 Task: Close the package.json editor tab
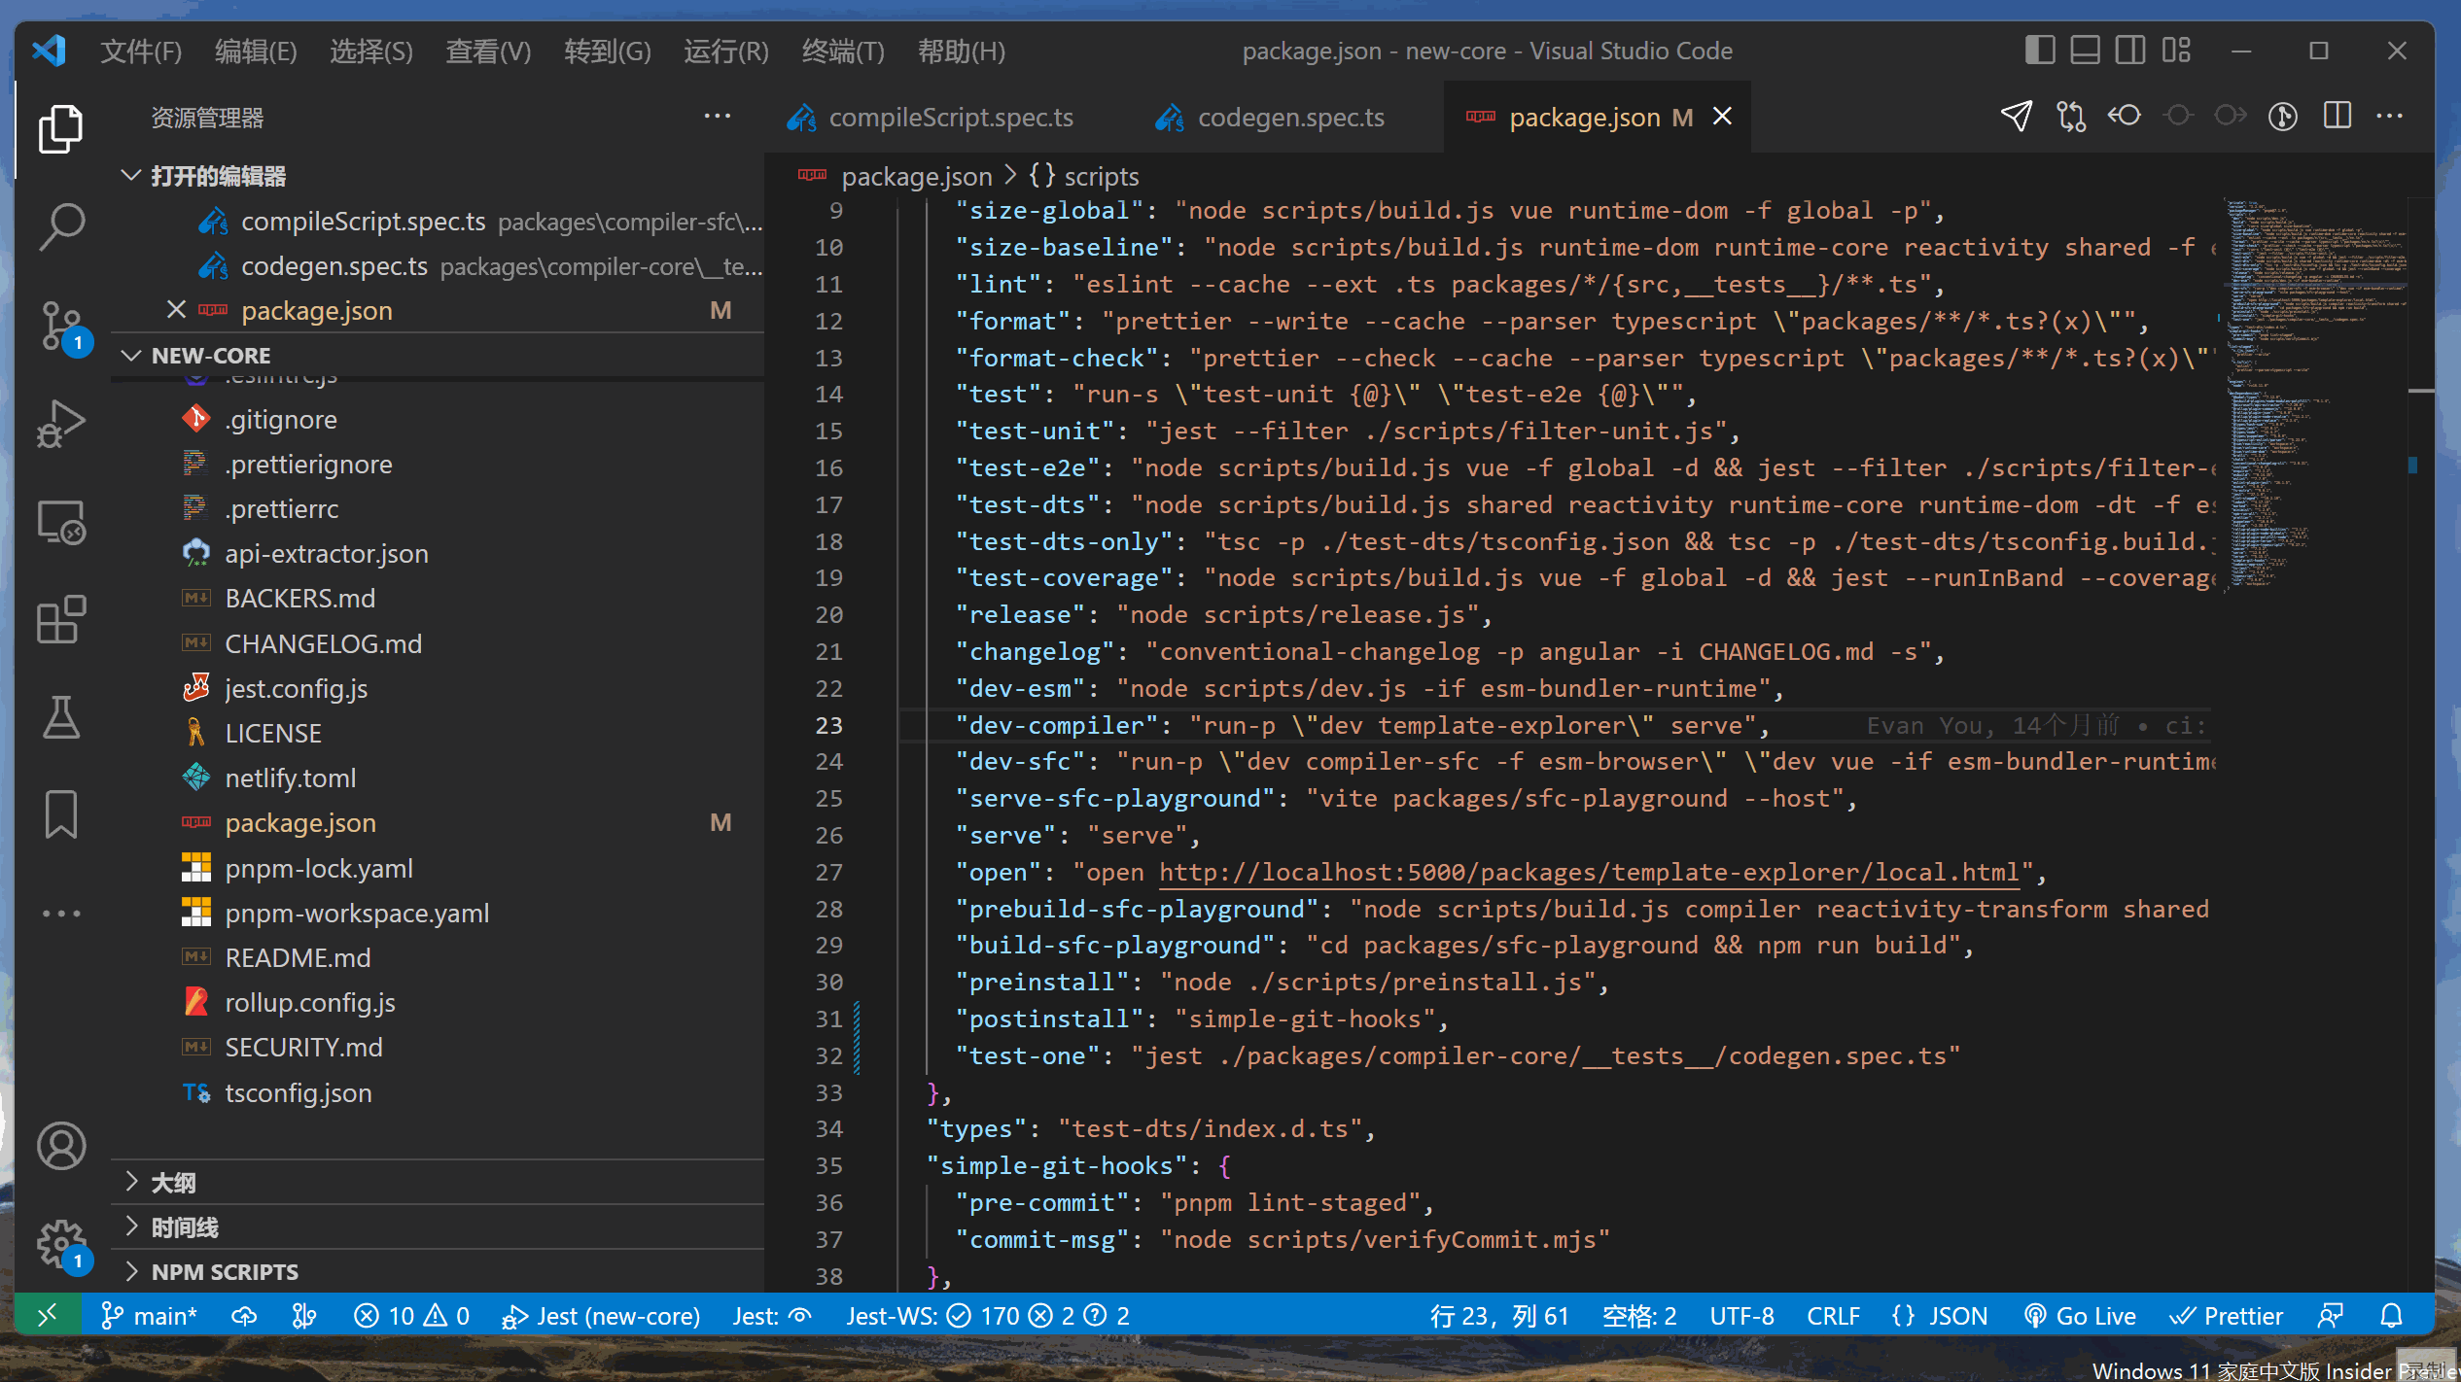tap(1722, 117)
